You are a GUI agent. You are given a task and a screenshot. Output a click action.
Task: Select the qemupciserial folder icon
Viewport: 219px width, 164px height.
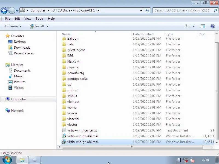[x=64, y=79]
